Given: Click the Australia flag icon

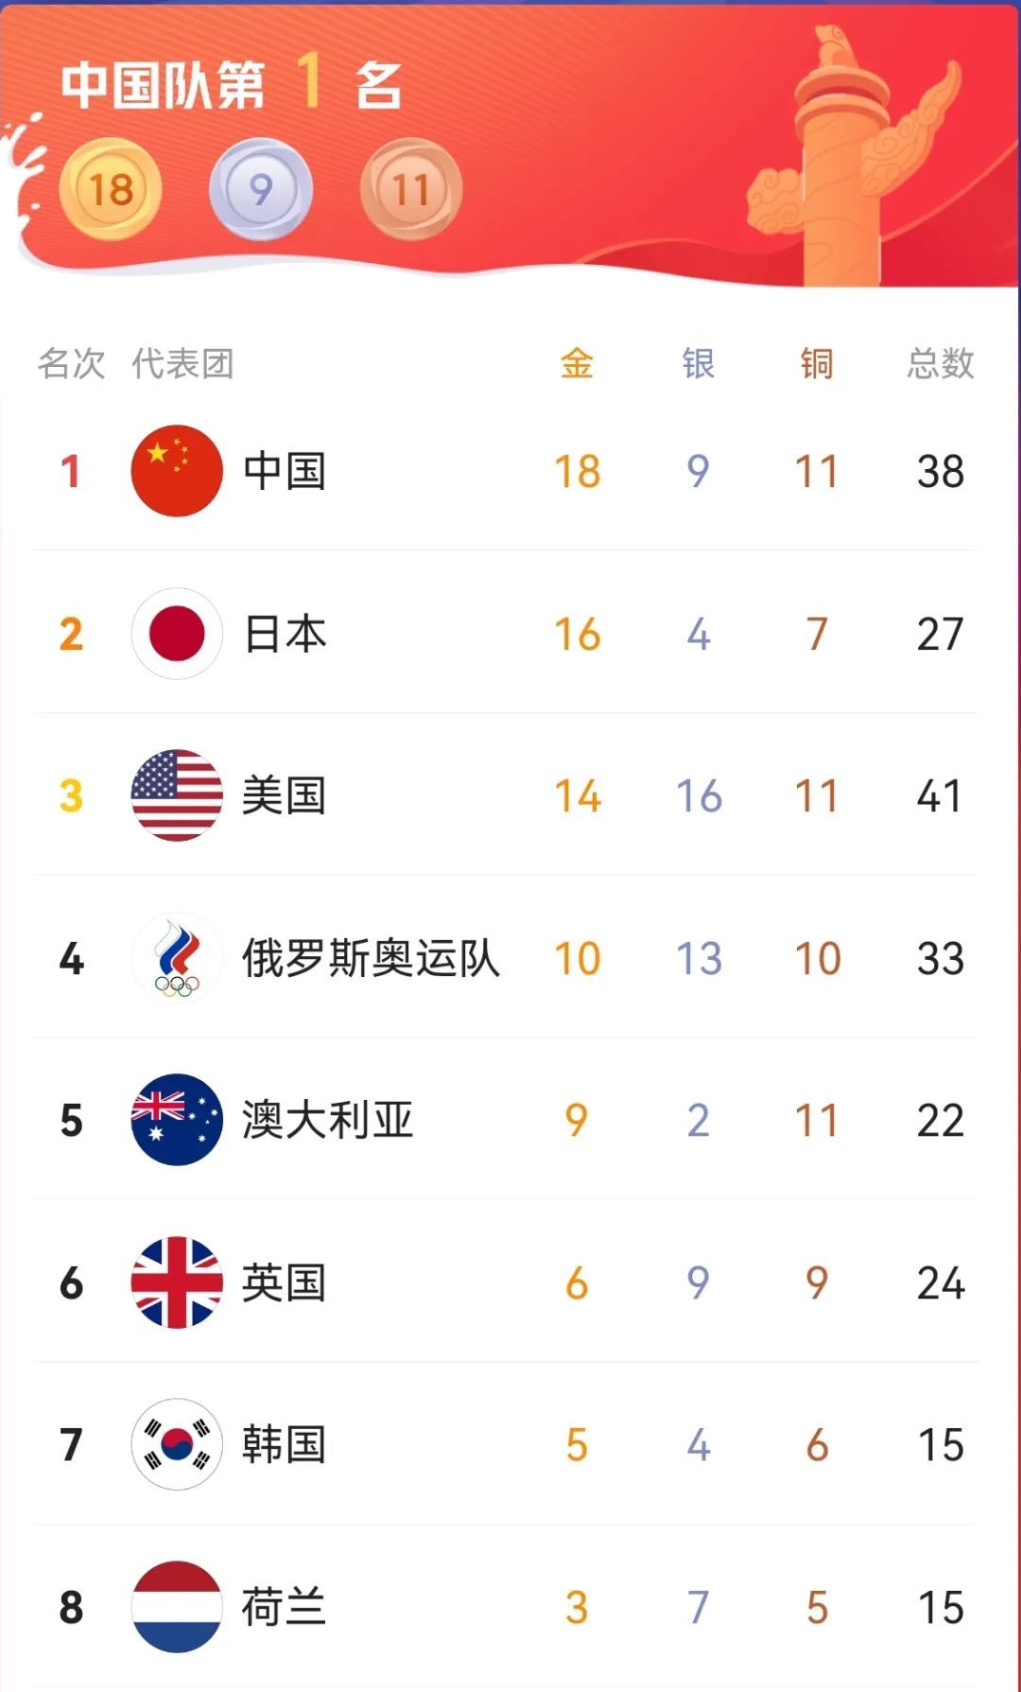Looking at the screenshot, I should pos(177,1120).
